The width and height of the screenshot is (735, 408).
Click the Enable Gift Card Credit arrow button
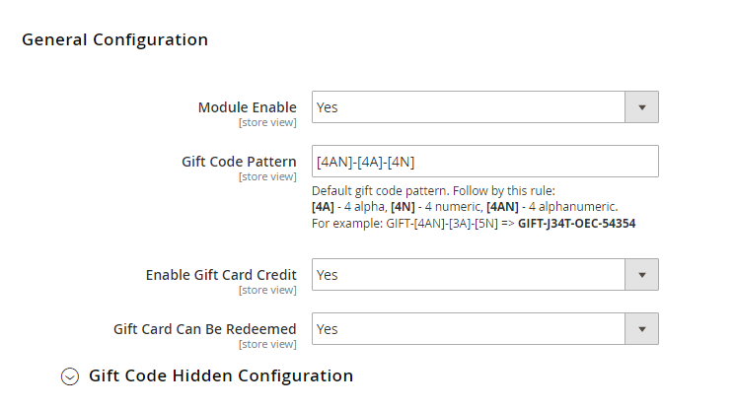click(x=641, y=275)
